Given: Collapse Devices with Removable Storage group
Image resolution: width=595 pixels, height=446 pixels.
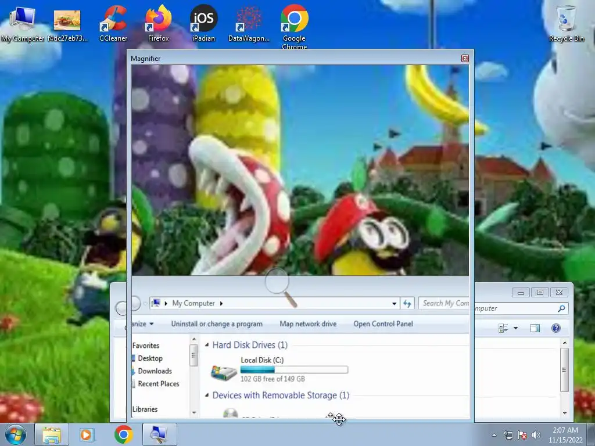Looking at the screenshot, I should 207,395.
